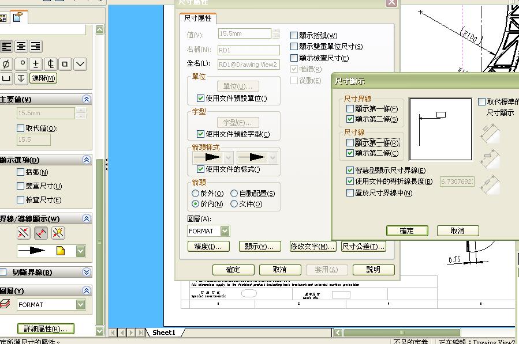The image size is (519, 344).
Task: Select smart arrows witness line icon
Action: coord(58,233)
